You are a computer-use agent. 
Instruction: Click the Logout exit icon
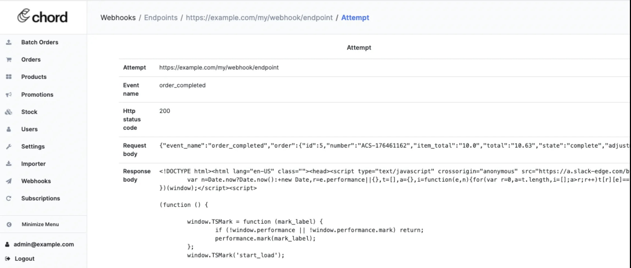point(8,259)
